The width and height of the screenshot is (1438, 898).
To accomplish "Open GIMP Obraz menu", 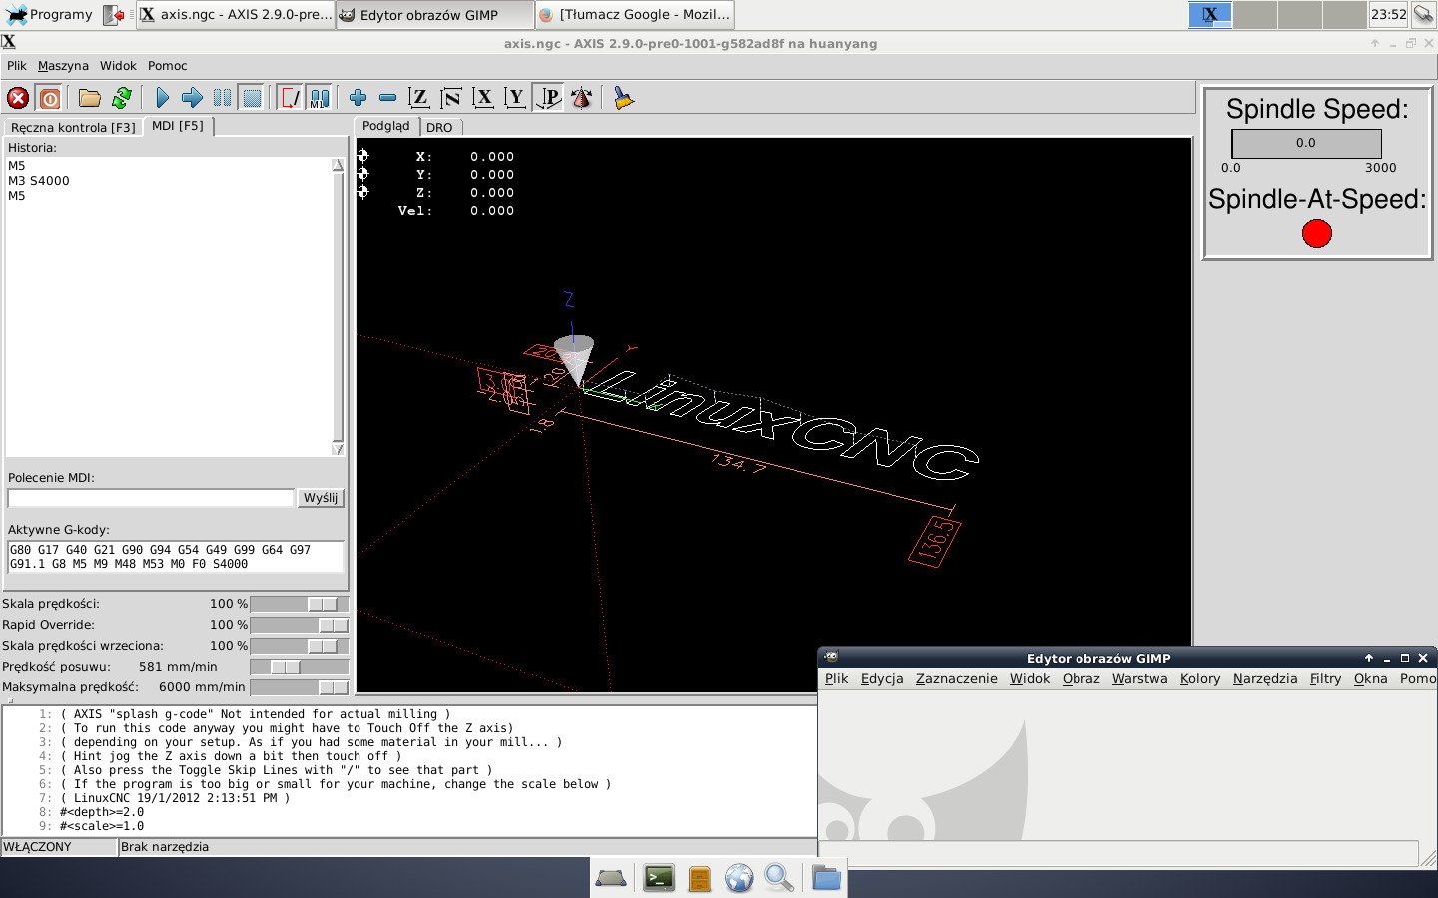I will (x=1080, y=679).
